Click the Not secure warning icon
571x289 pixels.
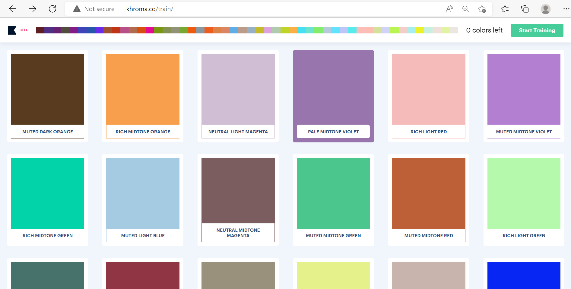pyautogui.click(x=77, y=9)
